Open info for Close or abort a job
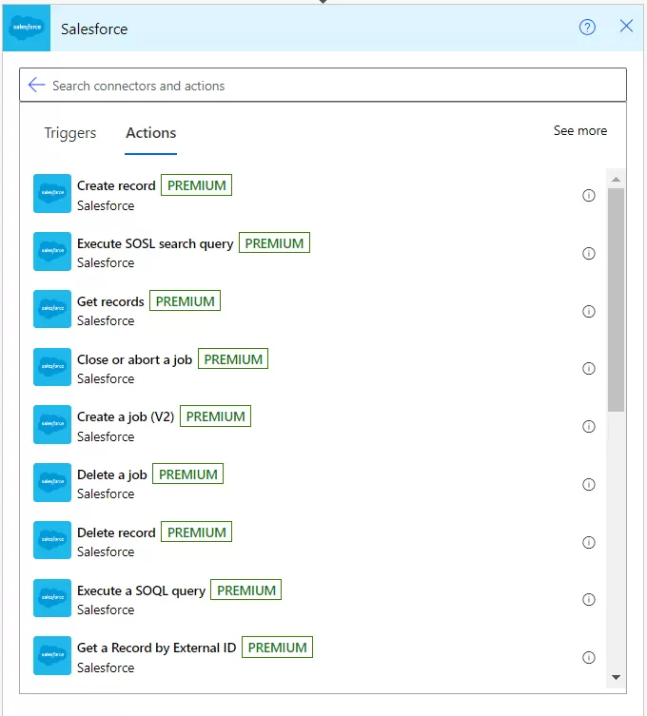Screen dimensions: 647x716 588,369
